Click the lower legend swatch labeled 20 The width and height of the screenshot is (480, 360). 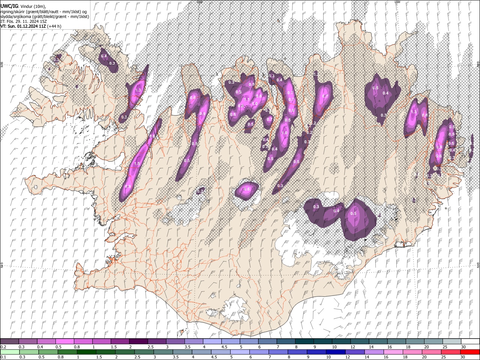tap(431, 352)
